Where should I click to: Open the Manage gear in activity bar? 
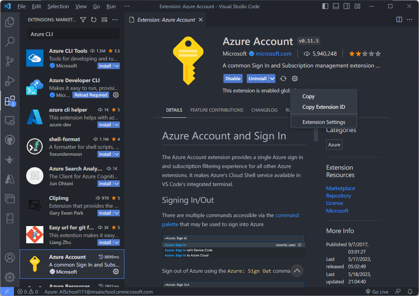(x=10, y=277)
